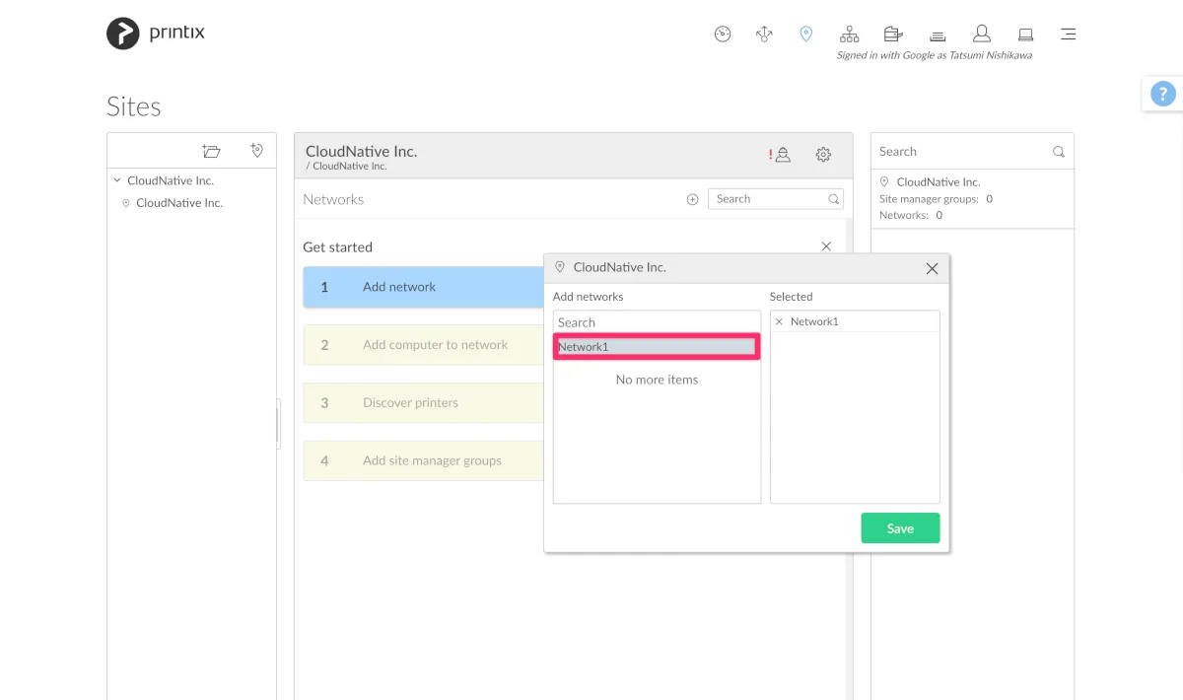This screenshot has width=1183, height=700.
Task: Remove Network1 from Selected list
Action: 779,322
